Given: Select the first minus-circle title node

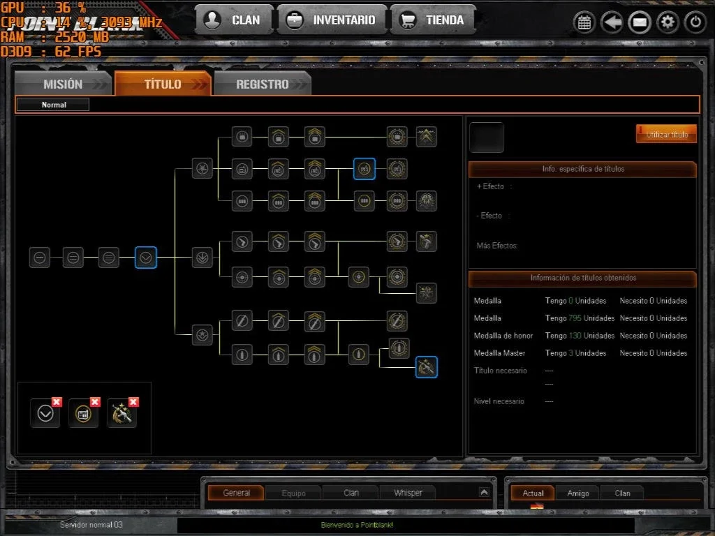Looking at the screenshot, I should click(x=40, y=258).
